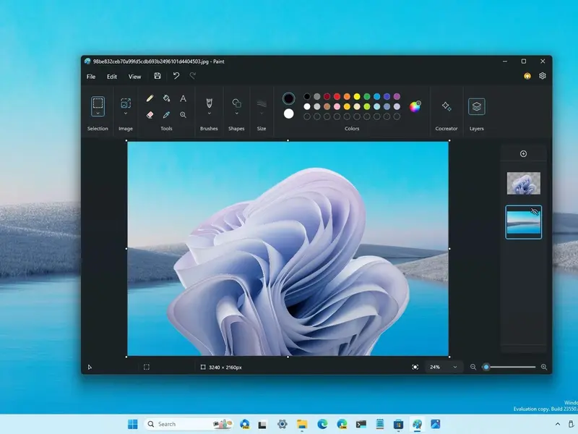578x434 pixels.
Task: Open the View menu
Action: point(134,77)
